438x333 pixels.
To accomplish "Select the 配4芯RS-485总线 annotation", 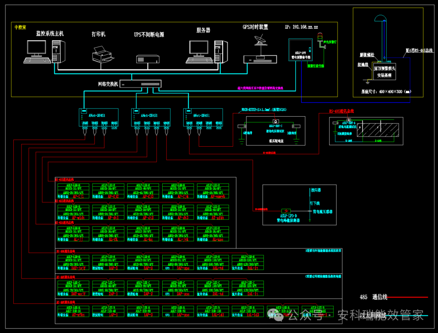I will click(x=419, y=51).
